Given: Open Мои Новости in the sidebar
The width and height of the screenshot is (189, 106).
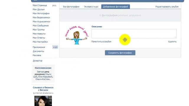Looking at the screenshot, I should click(39, 34).
